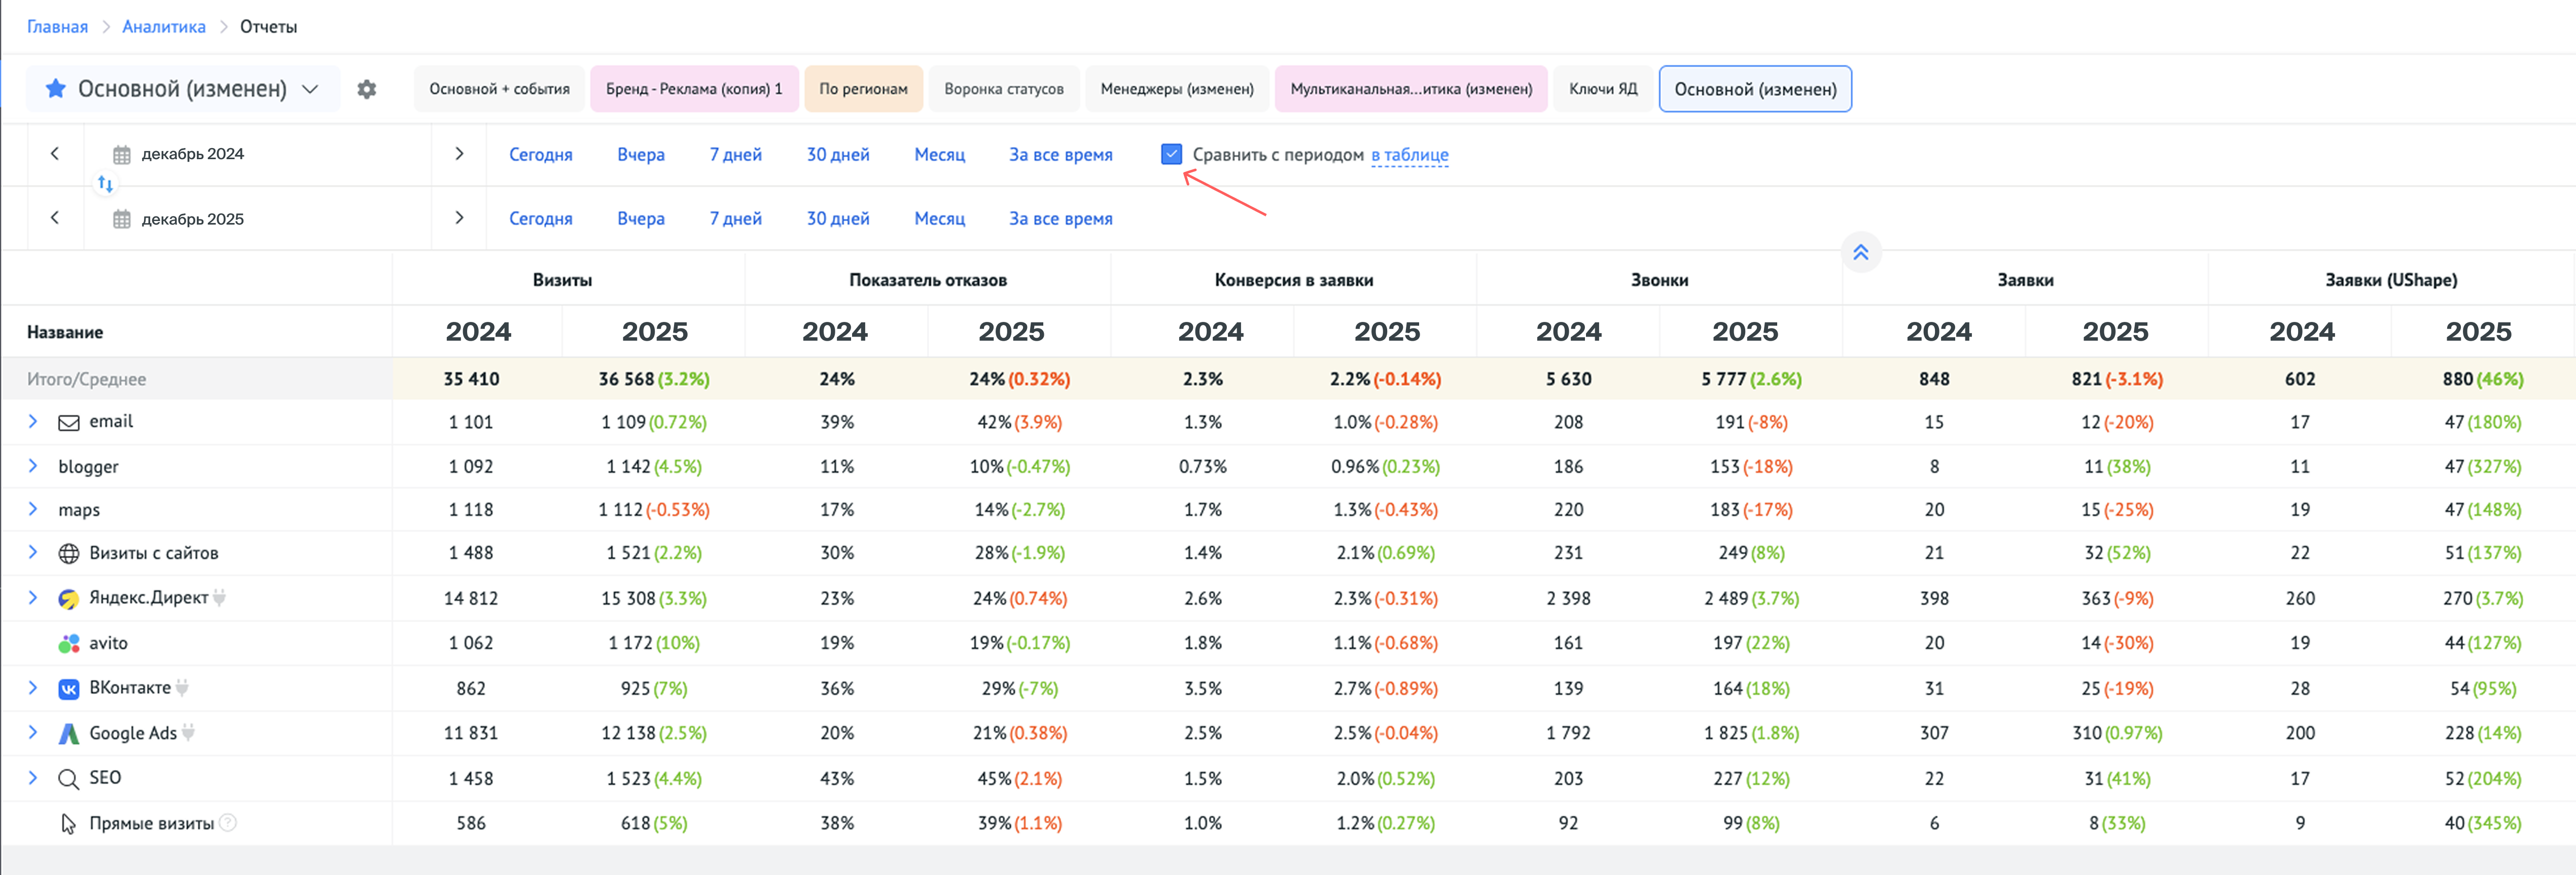Click the help icon next to Прямые визиты
Screen dimensions: 2576x875
(x=228, y=823)
